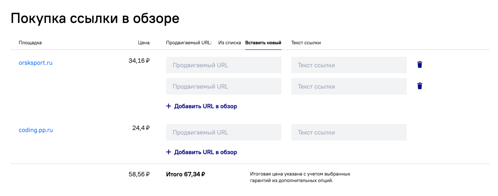Image resolution: width=498 pixels, height=196 pixels.
Task: Focus second "Текст ссылки" field for orsksport.ru
Action: click(x=349, y=86)
